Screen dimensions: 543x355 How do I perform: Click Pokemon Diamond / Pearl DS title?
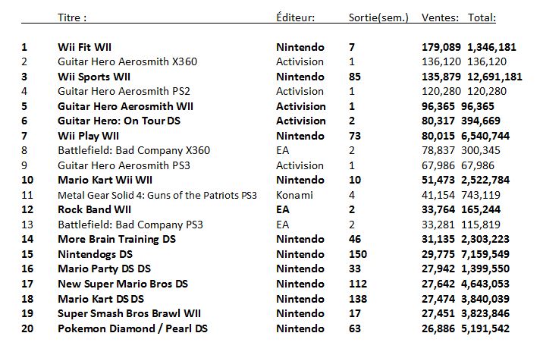click(133, 328)
